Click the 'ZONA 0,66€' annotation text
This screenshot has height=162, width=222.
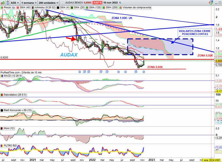point(155,67)
